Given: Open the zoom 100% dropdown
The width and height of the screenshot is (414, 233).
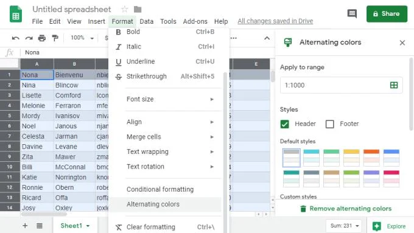Looking at the screenshot, I should click(x=82, y=38).
